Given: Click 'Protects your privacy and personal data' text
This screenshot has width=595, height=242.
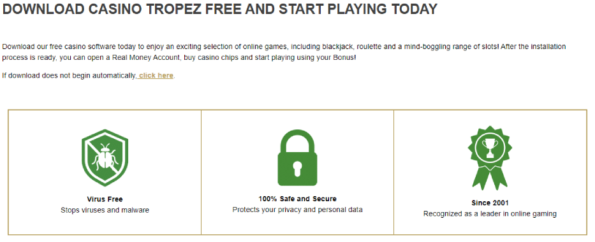Looking at the screenshot, I should point(297,210).
